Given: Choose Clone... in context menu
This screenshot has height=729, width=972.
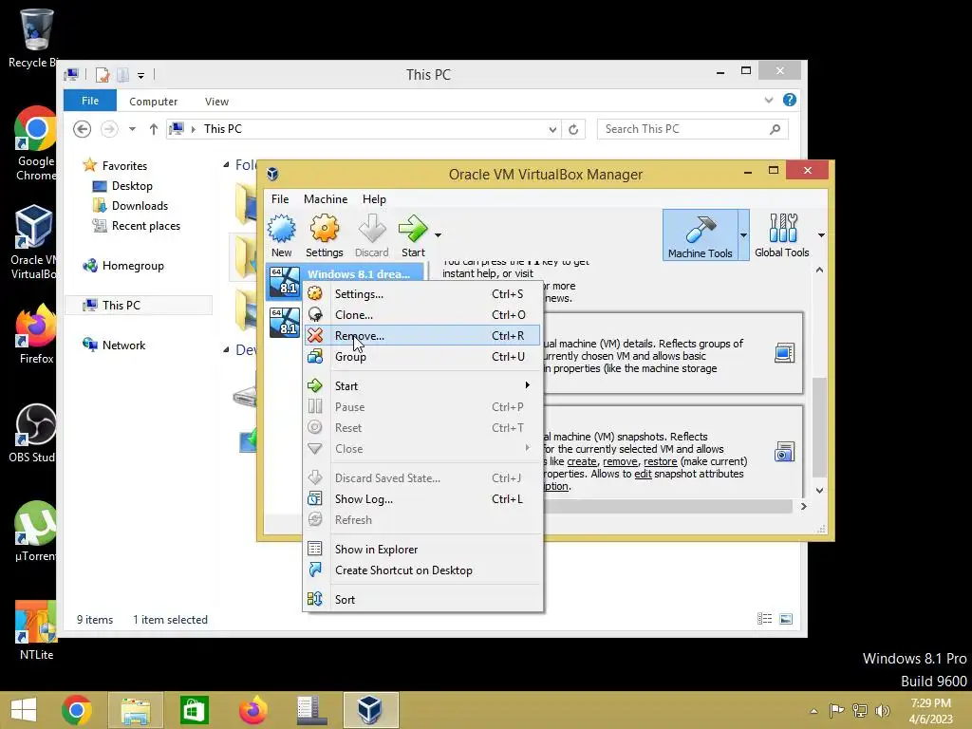Looking at the screenshot, I should click(422, 315).
